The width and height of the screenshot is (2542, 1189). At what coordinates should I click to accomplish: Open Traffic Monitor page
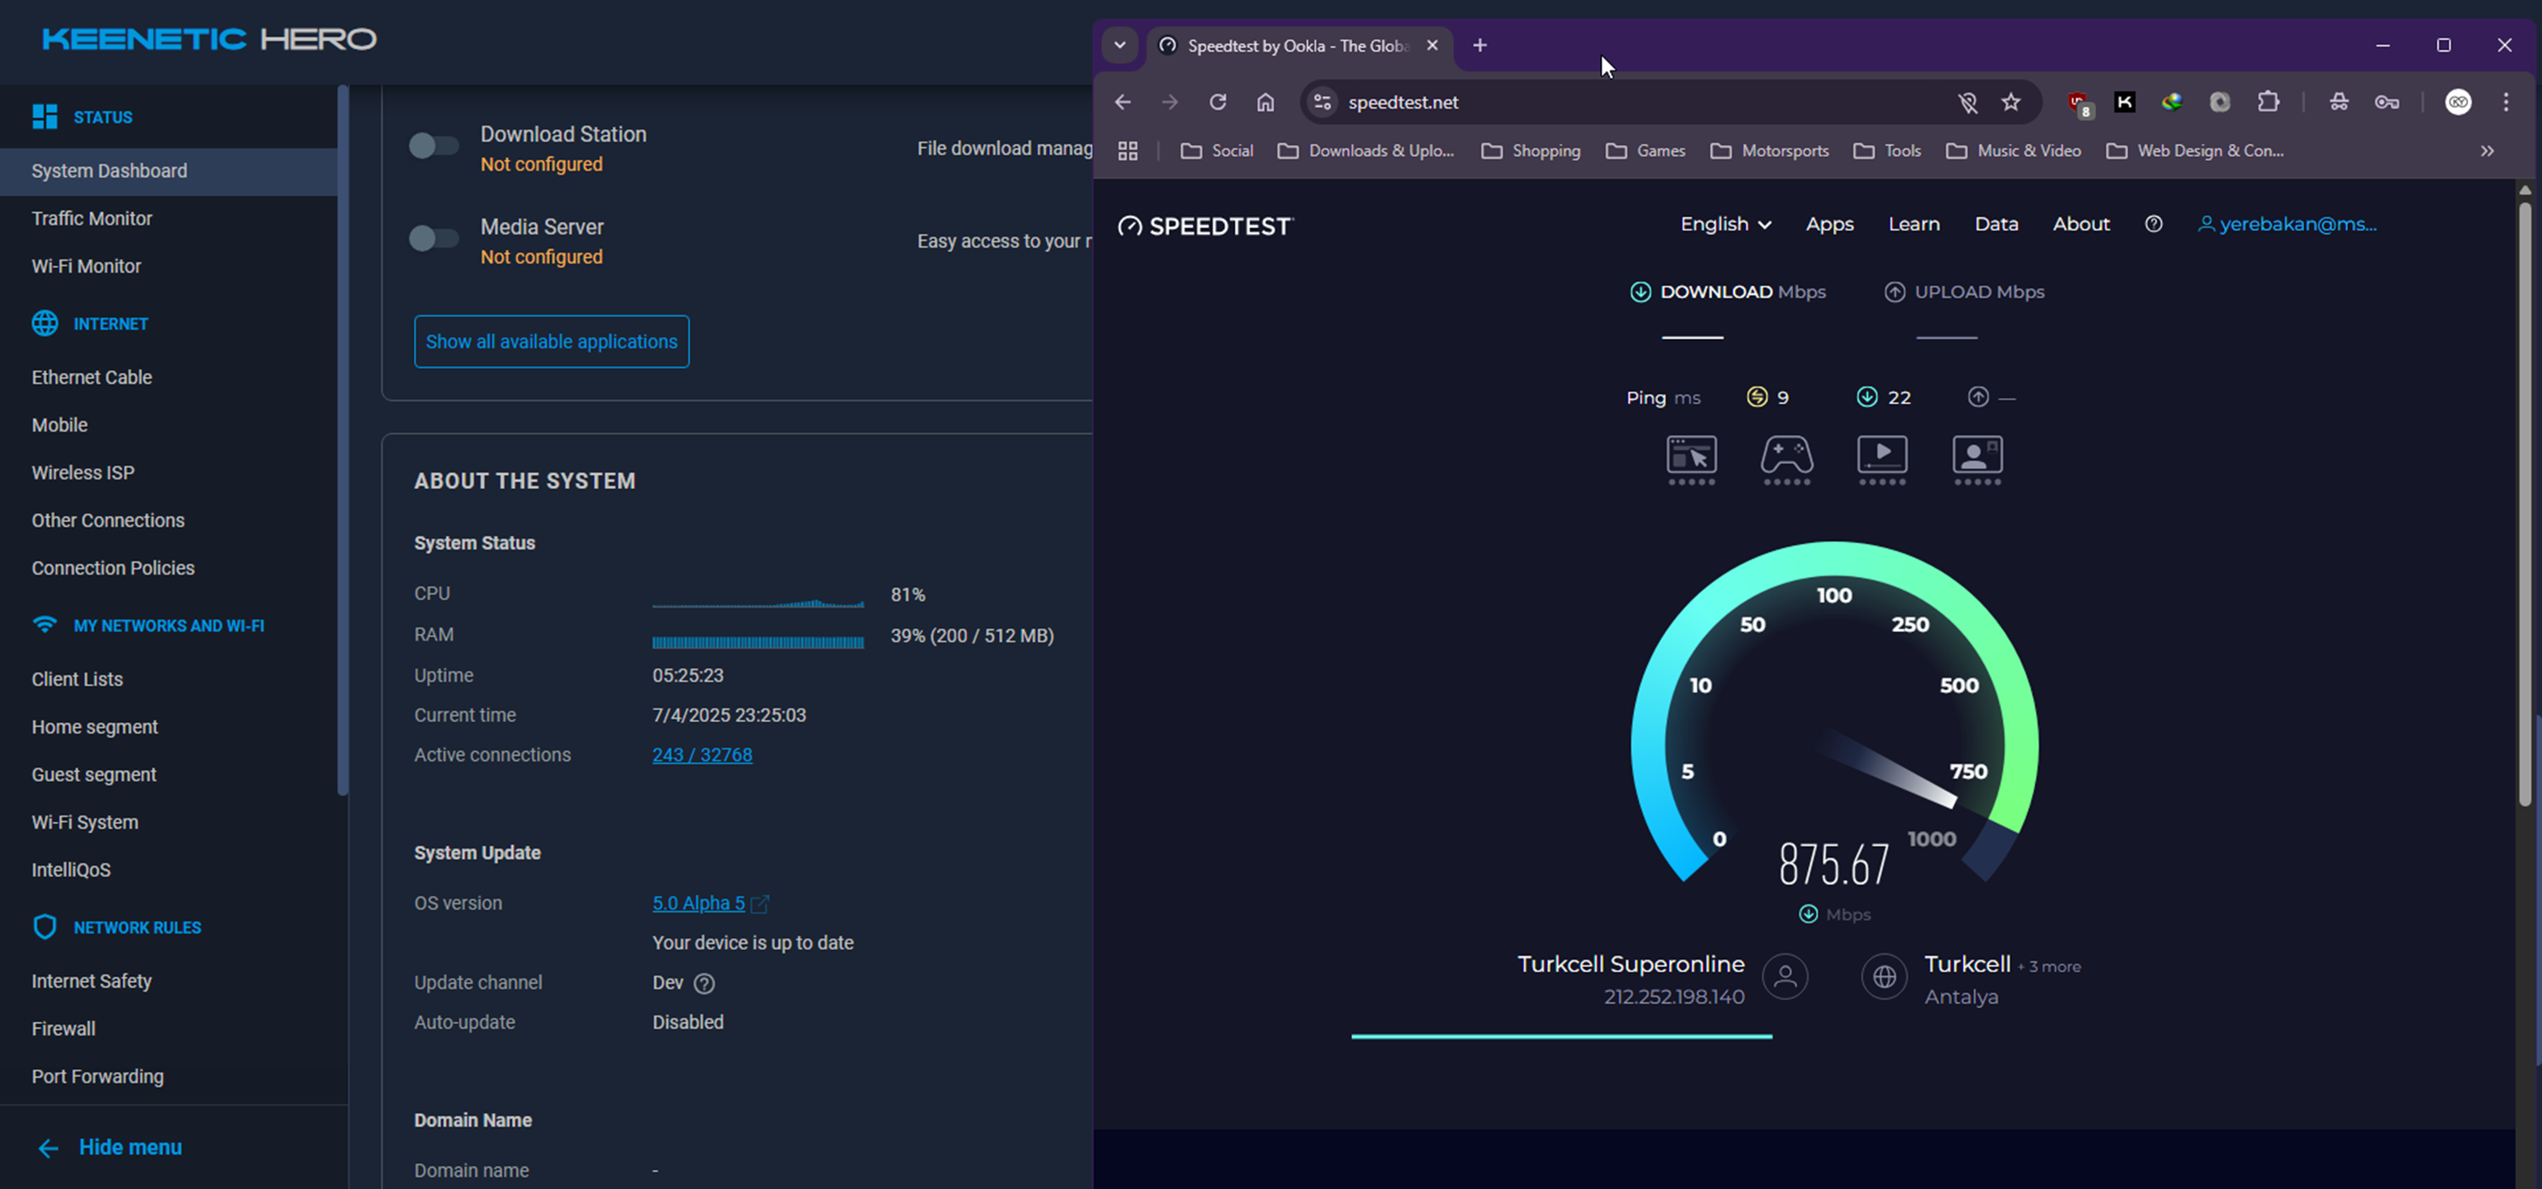coord(92,218)
